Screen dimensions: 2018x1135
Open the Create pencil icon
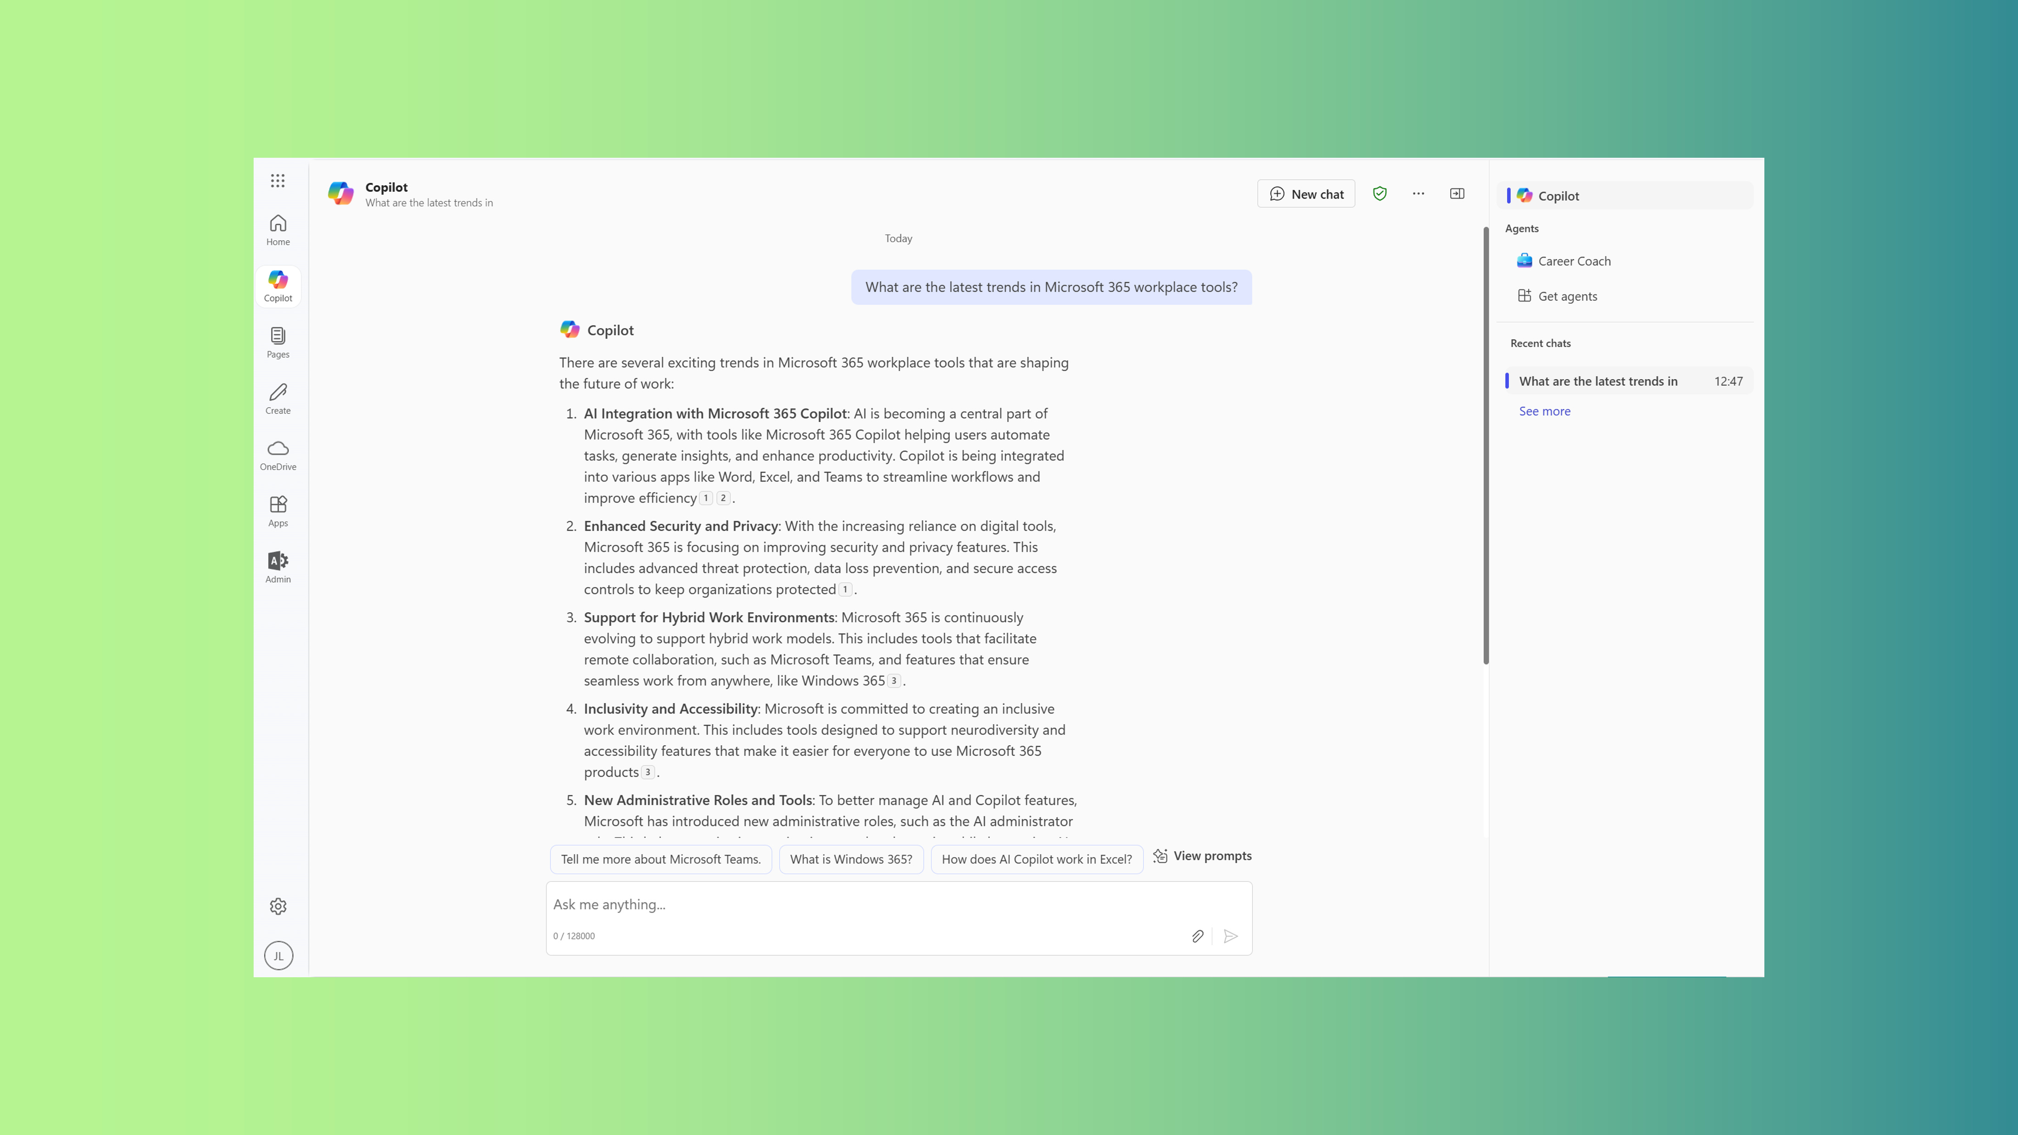[277, 399]
